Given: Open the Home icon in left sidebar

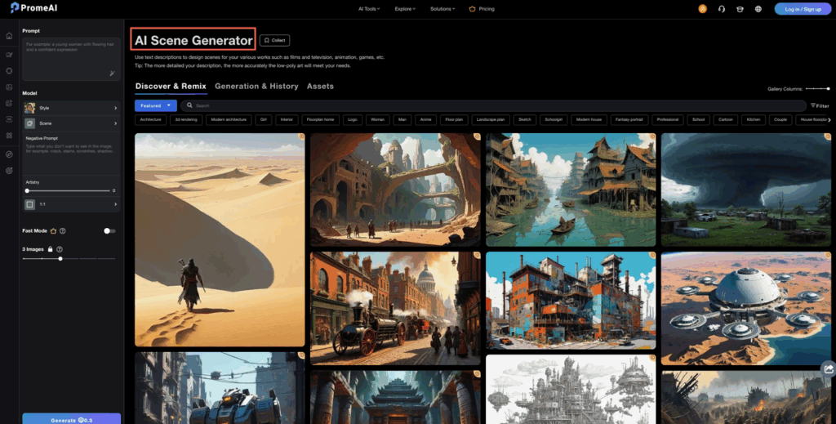Looking at the screenshot, I should (9, 36).
